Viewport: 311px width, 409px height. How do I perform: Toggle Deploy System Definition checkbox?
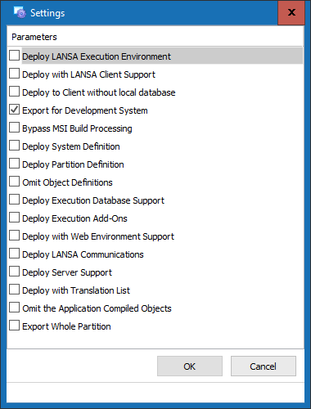point(14,146)
